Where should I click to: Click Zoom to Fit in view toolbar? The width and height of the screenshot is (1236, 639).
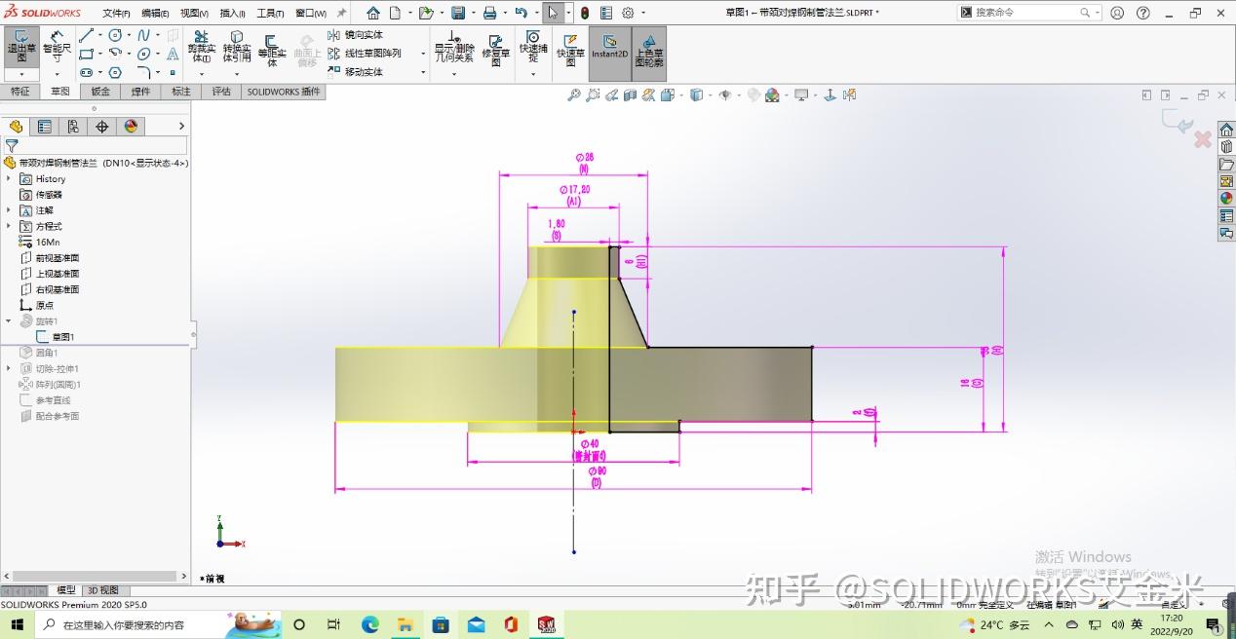point(574,95)
